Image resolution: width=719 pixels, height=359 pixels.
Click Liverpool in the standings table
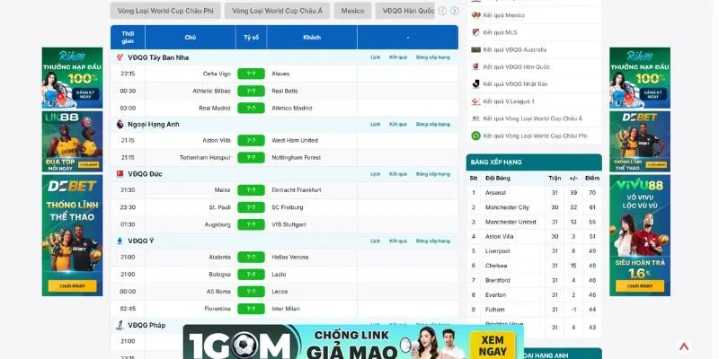[498, 251]
